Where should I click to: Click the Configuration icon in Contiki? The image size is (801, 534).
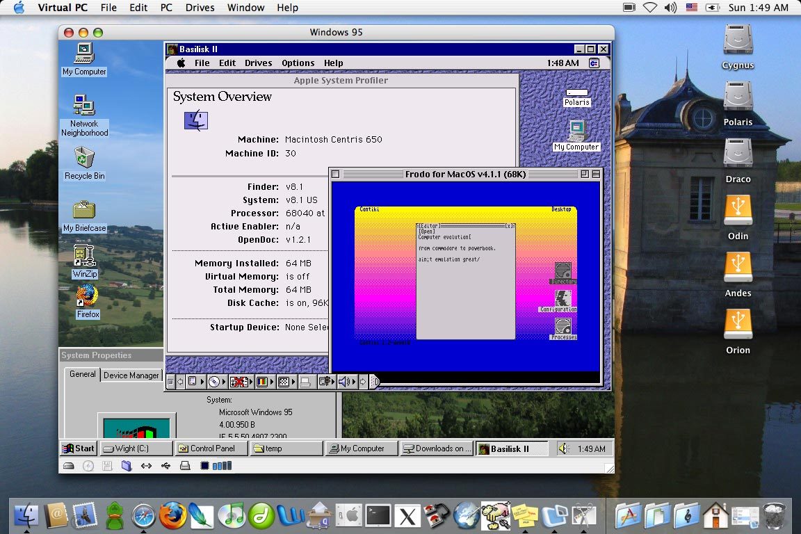[562, 301]
